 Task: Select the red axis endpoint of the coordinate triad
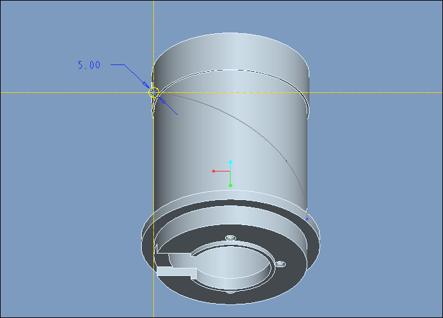point(214,171)
